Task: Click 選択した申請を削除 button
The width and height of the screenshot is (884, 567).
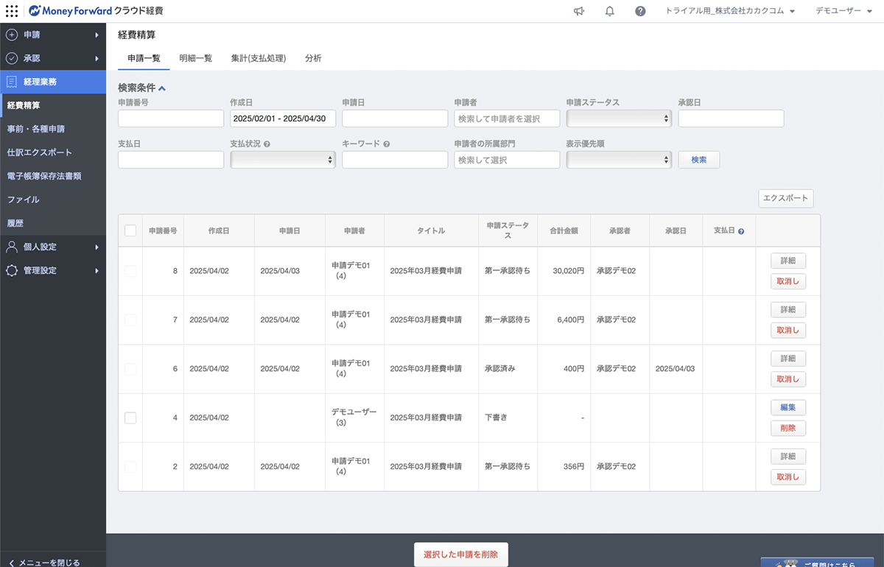Action: (x=461, y=554)
